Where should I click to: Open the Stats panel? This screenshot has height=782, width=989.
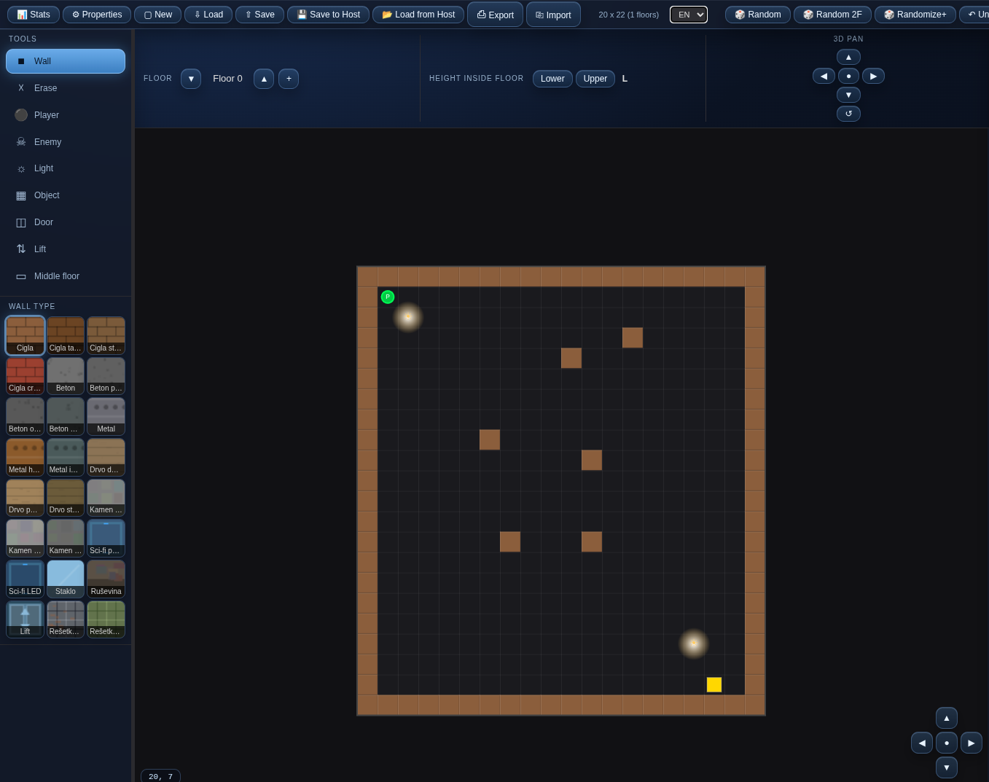[x=33, y=14]
